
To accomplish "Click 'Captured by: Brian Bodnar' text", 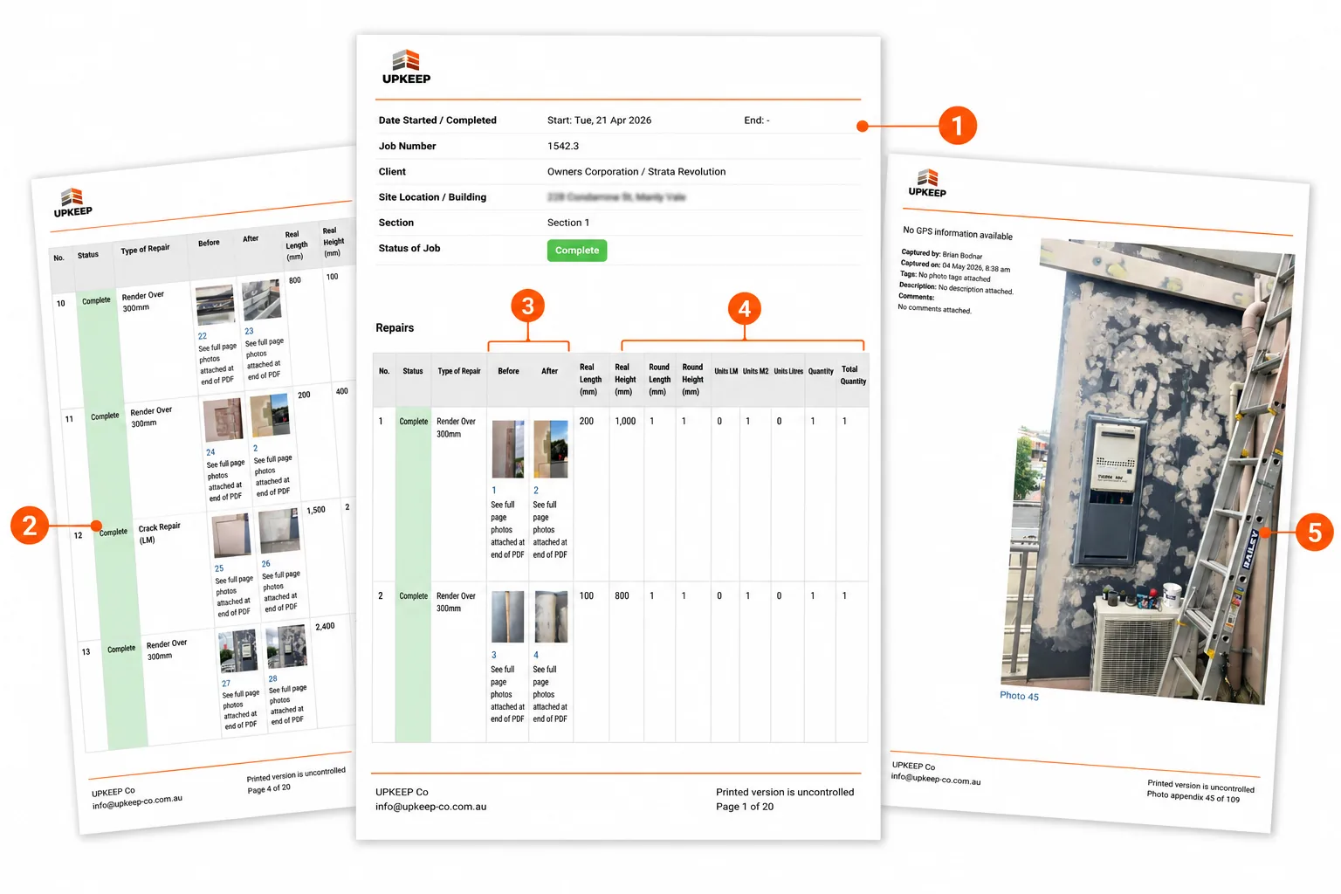I will point(941,254).
